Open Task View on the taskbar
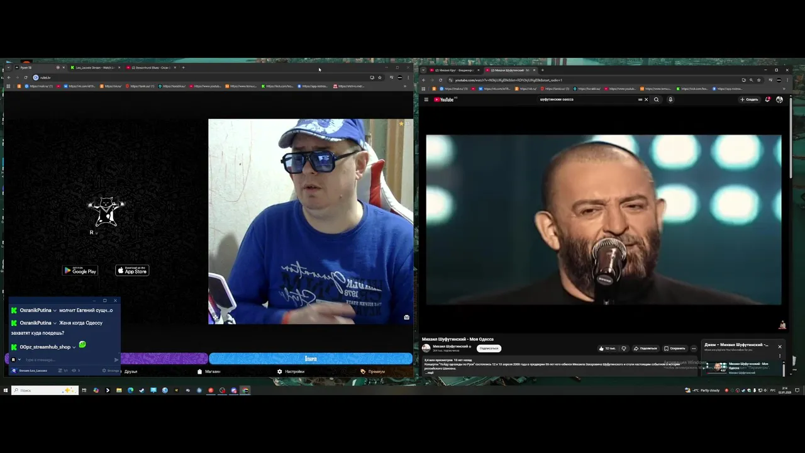The width and height of the screenshot is (805, 453). [x=84, y=390]
